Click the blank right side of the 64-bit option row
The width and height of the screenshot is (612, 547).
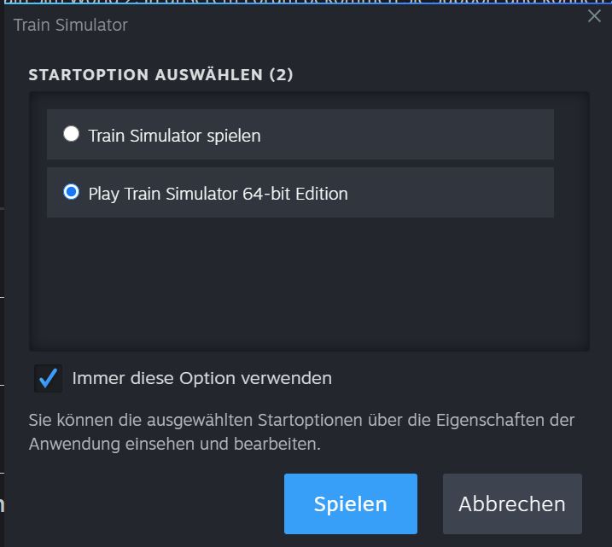[461, 193]
